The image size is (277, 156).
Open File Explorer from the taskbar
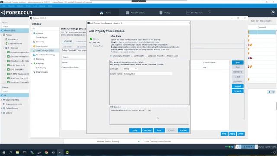point(18,153)
